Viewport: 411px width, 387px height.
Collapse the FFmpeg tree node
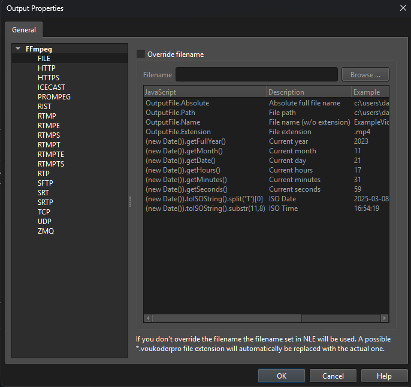(19, 49)
